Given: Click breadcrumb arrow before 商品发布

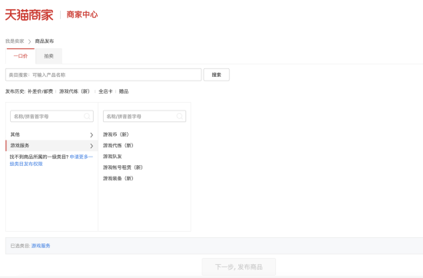Looking at the screenshot, I should point(29,41).
